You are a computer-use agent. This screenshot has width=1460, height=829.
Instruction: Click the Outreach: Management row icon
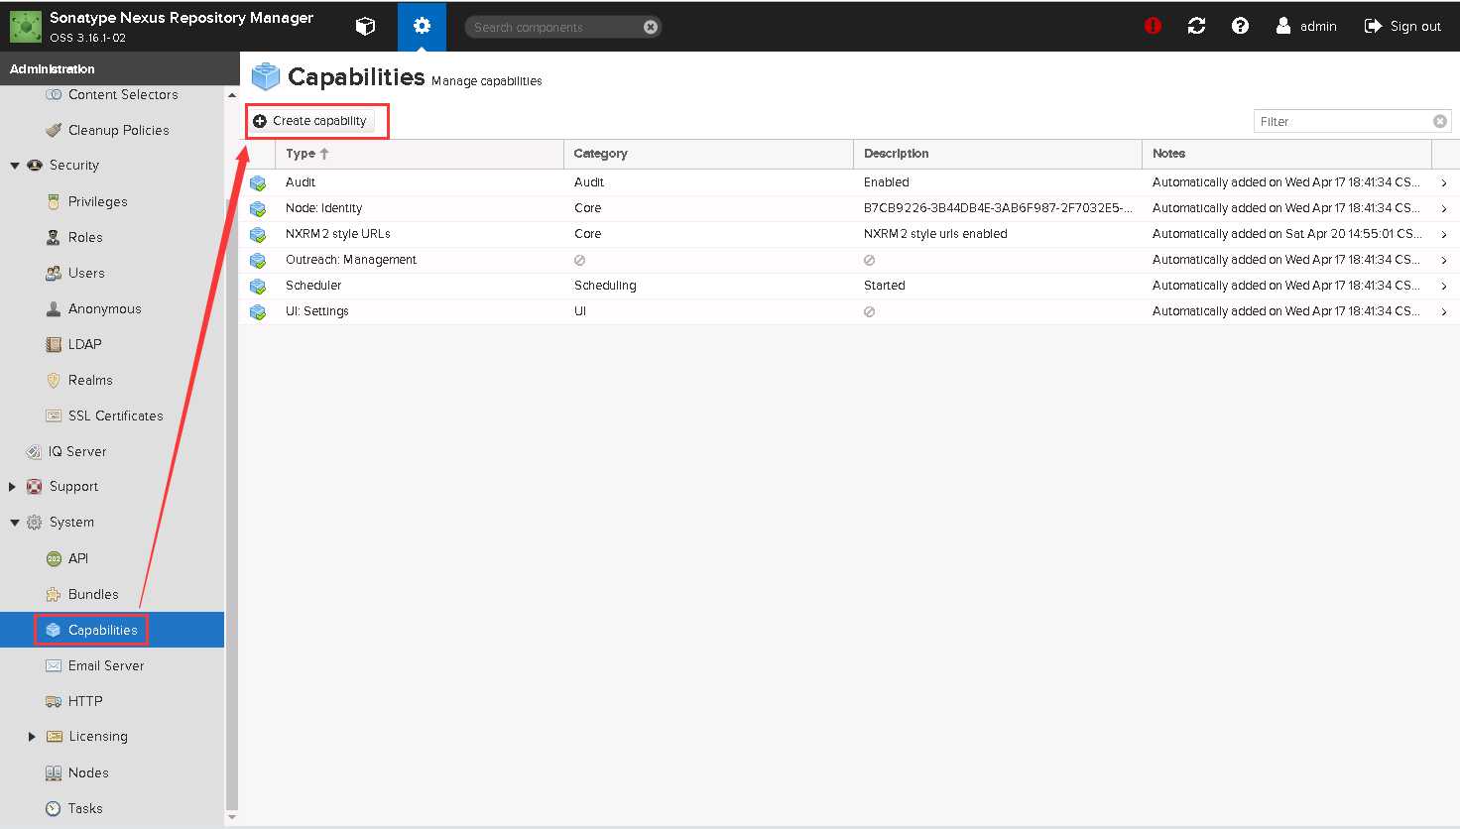[x=258, y=260]
